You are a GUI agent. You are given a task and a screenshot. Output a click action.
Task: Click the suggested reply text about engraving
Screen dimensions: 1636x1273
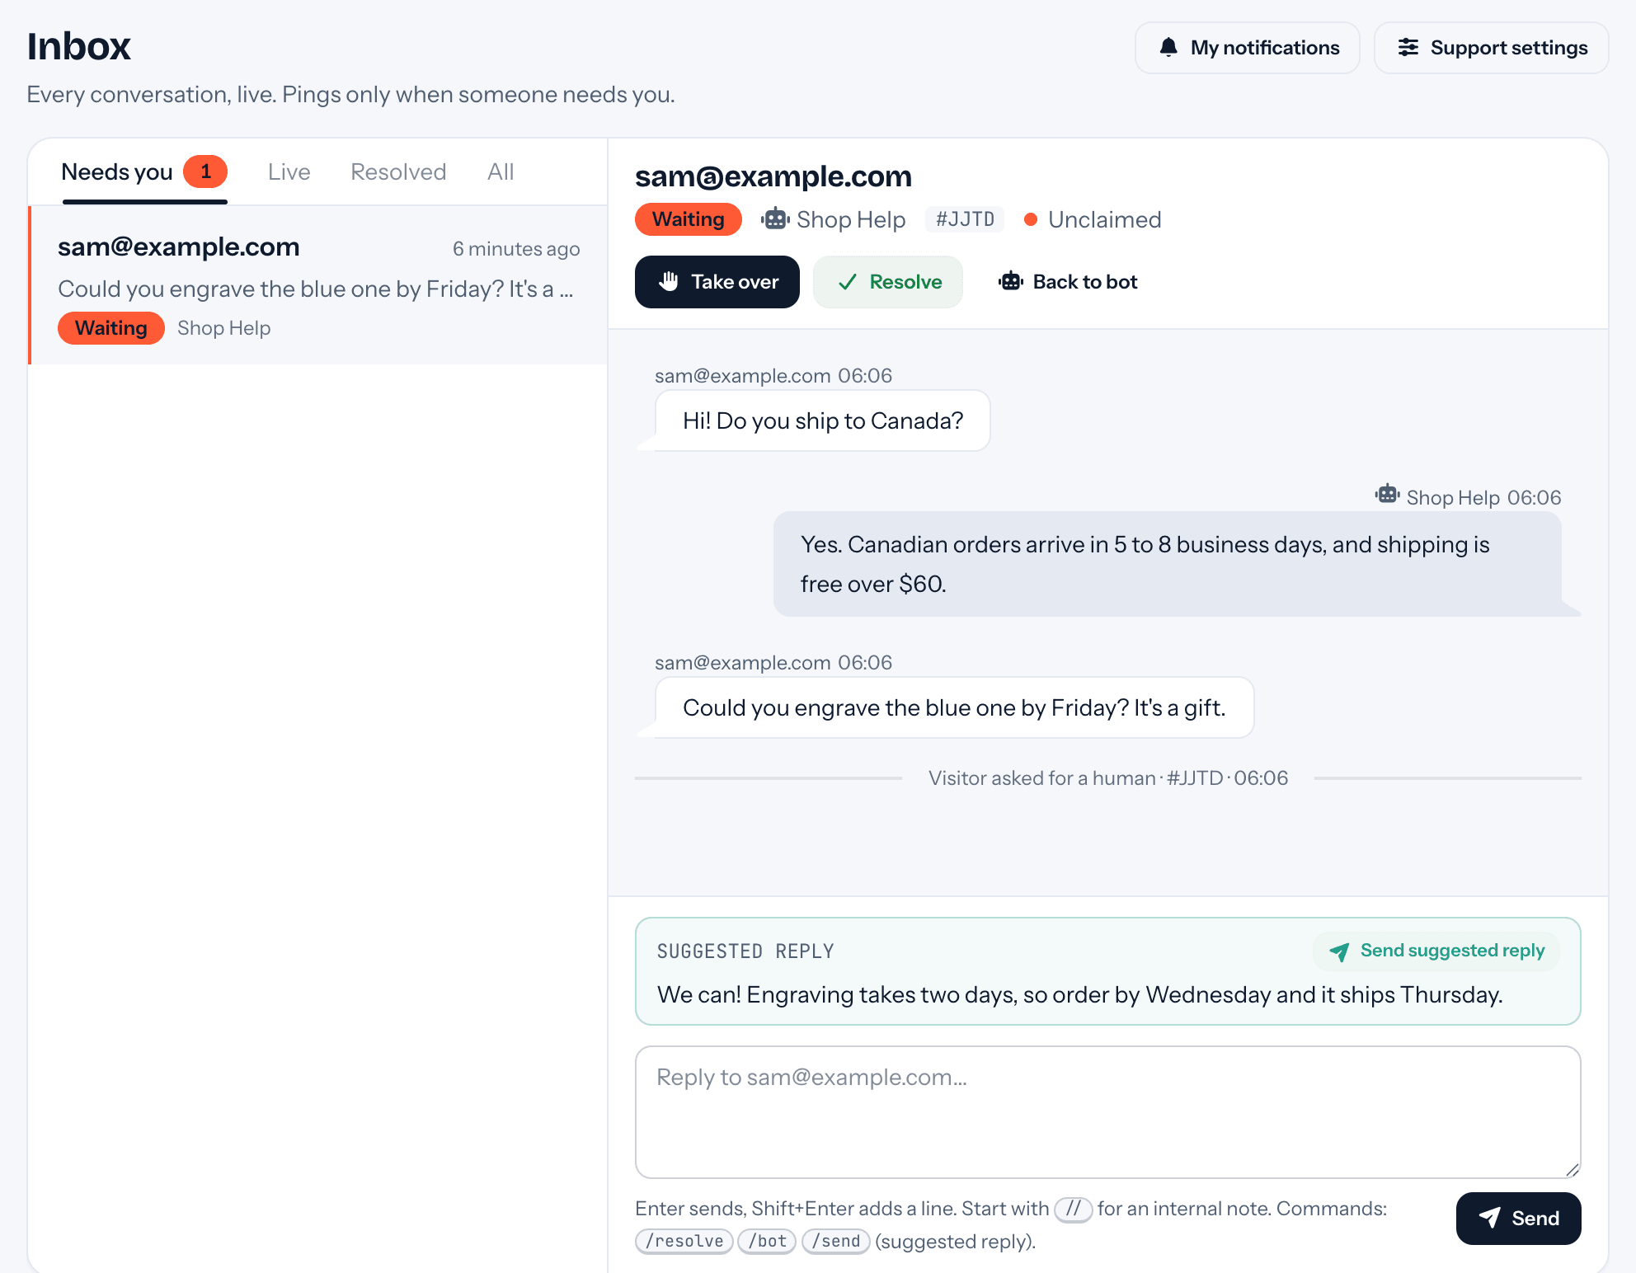click(x=1079, y=995)
